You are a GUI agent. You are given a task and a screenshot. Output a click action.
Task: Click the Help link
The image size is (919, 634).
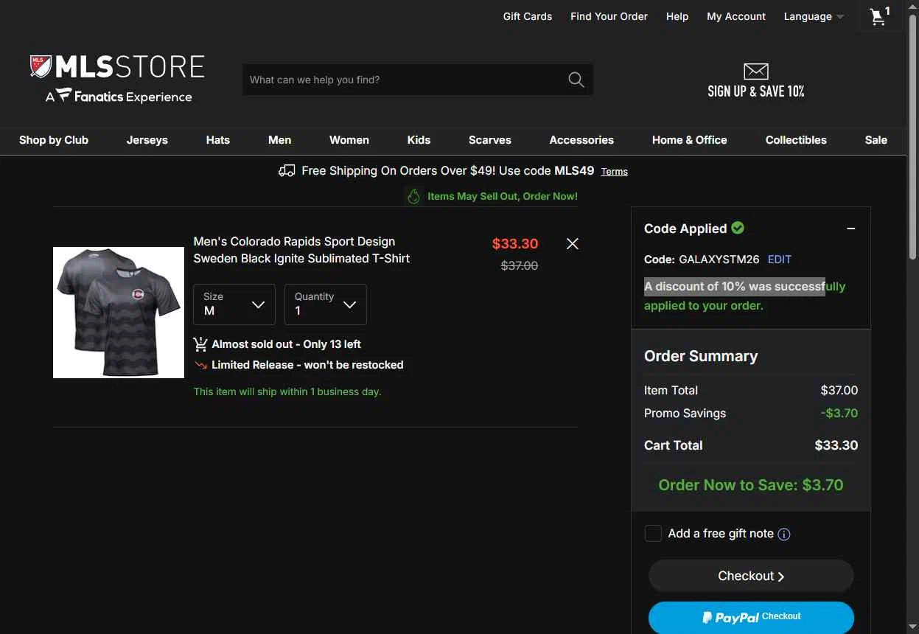[677, 16]
